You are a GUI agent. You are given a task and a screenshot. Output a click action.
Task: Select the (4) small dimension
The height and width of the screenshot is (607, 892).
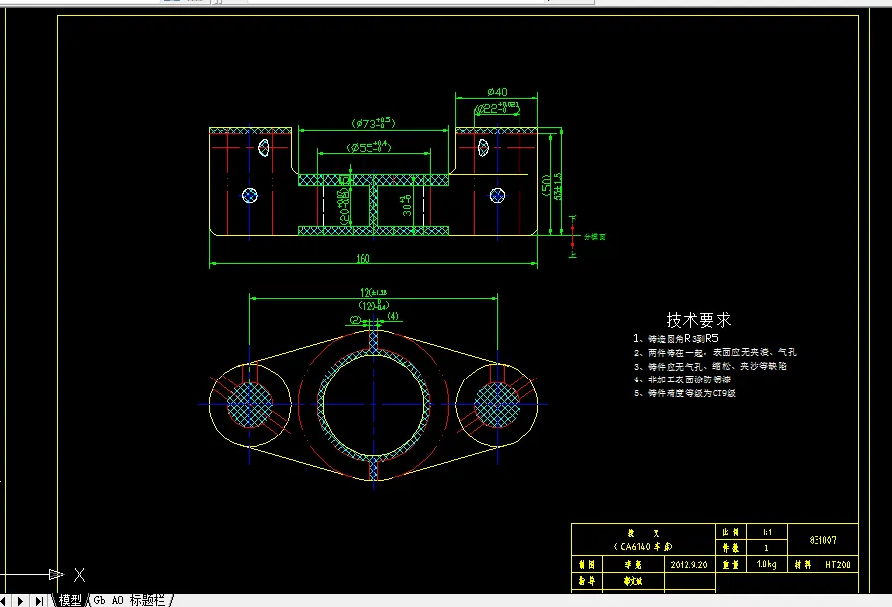point(393,316)
